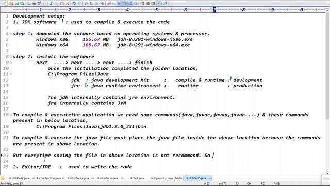
Task: Click the help question-mark arrow icon
Action: pos(165,4)
